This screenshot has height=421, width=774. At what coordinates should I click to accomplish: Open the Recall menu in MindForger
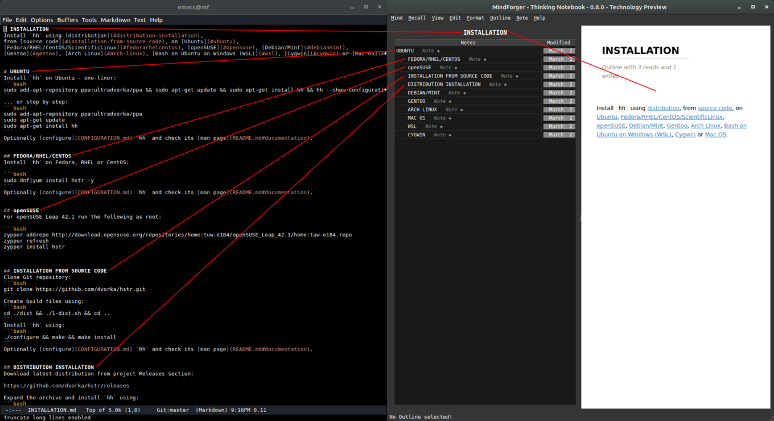coord(417,18)
